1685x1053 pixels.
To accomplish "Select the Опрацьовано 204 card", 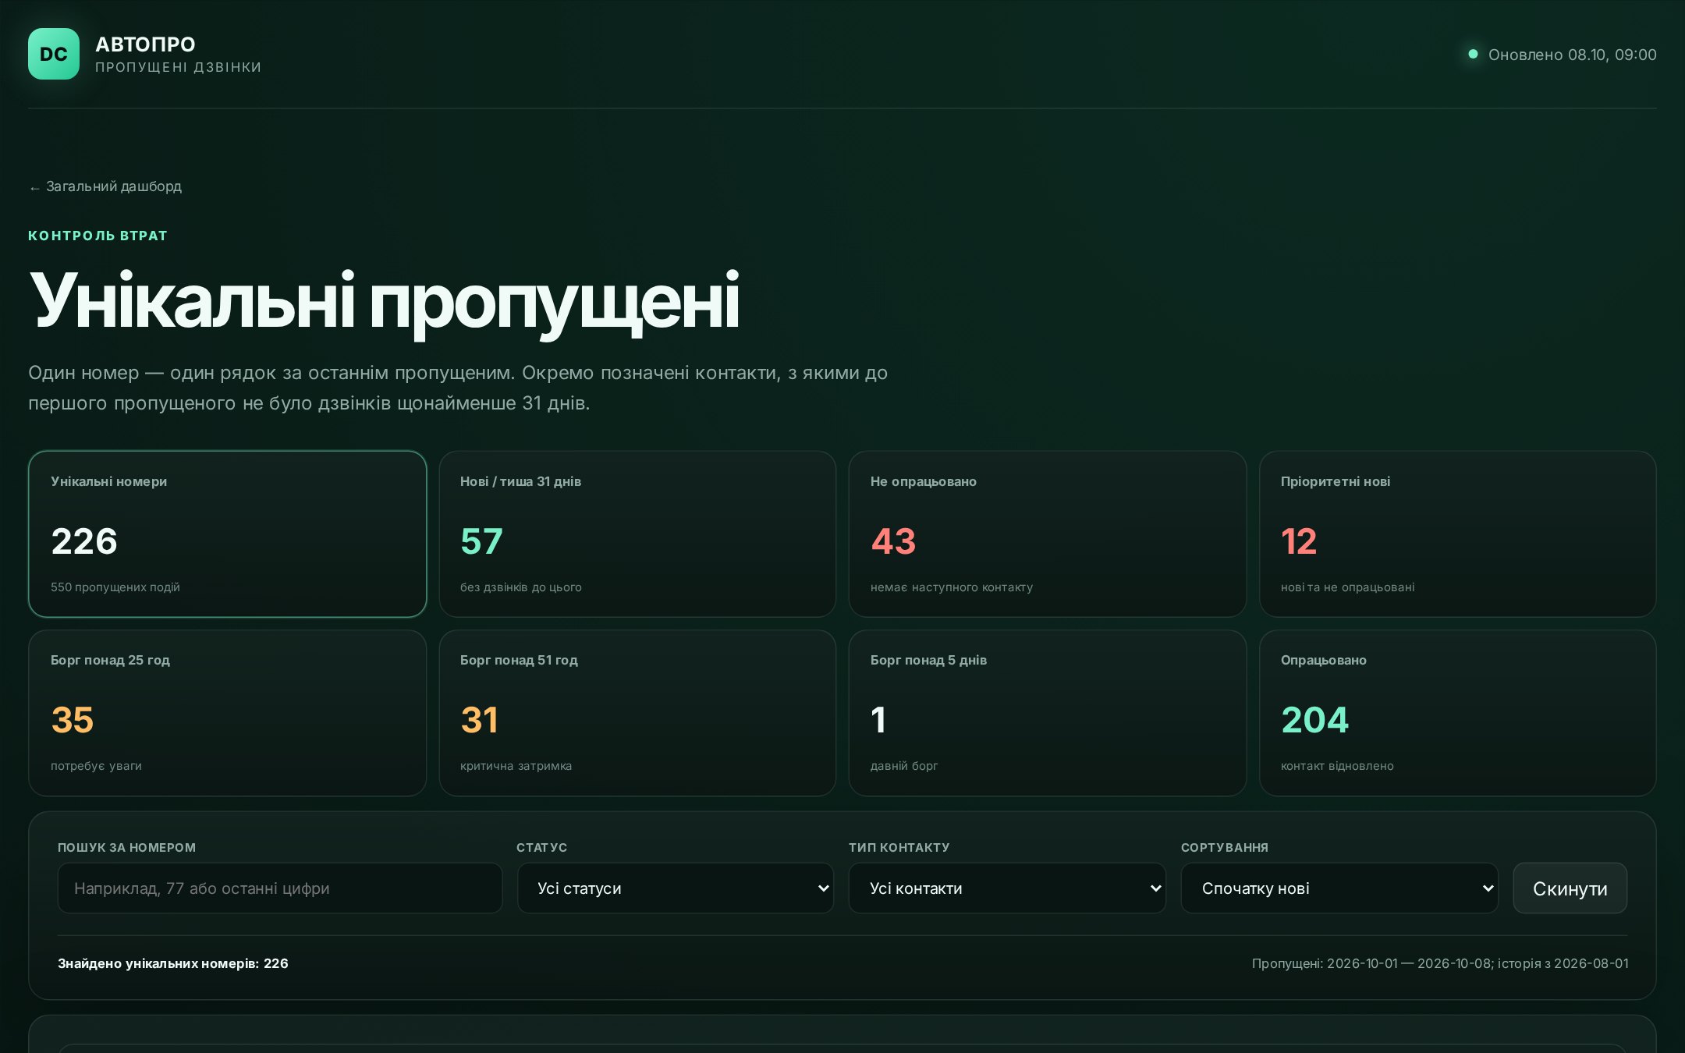I will (1457, 713).
